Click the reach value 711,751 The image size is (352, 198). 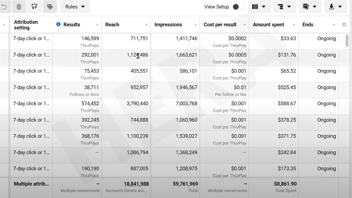tap(139, 38)
